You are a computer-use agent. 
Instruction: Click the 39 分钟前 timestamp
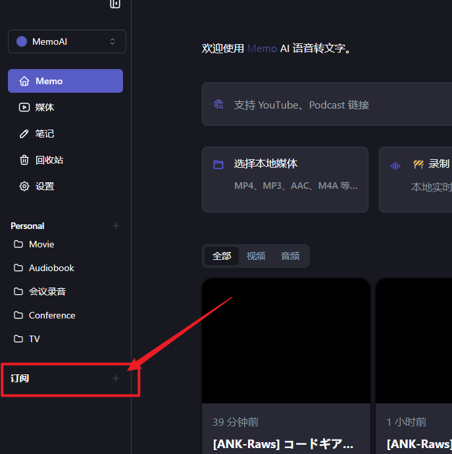tap(236, 422)
